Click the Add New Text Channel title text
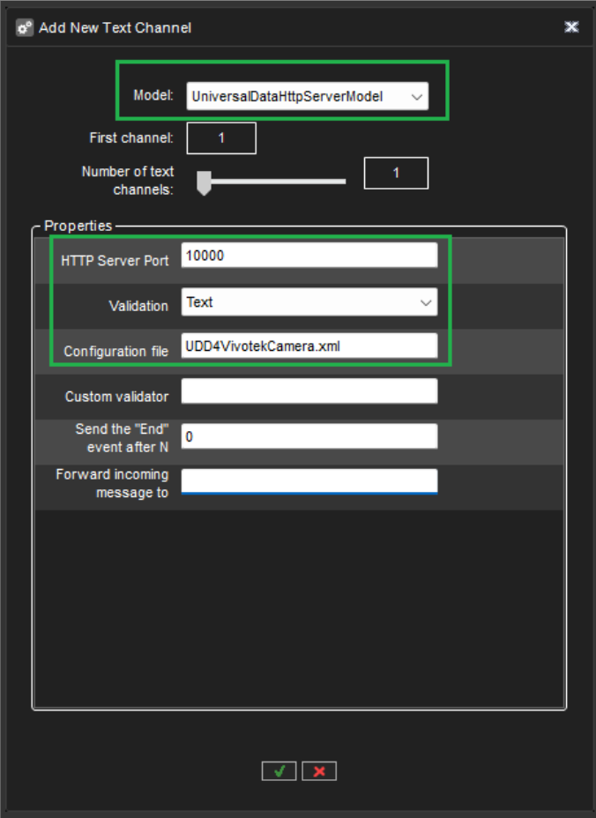The width and height of the screenshot is (596, 818). coord(115,27)
